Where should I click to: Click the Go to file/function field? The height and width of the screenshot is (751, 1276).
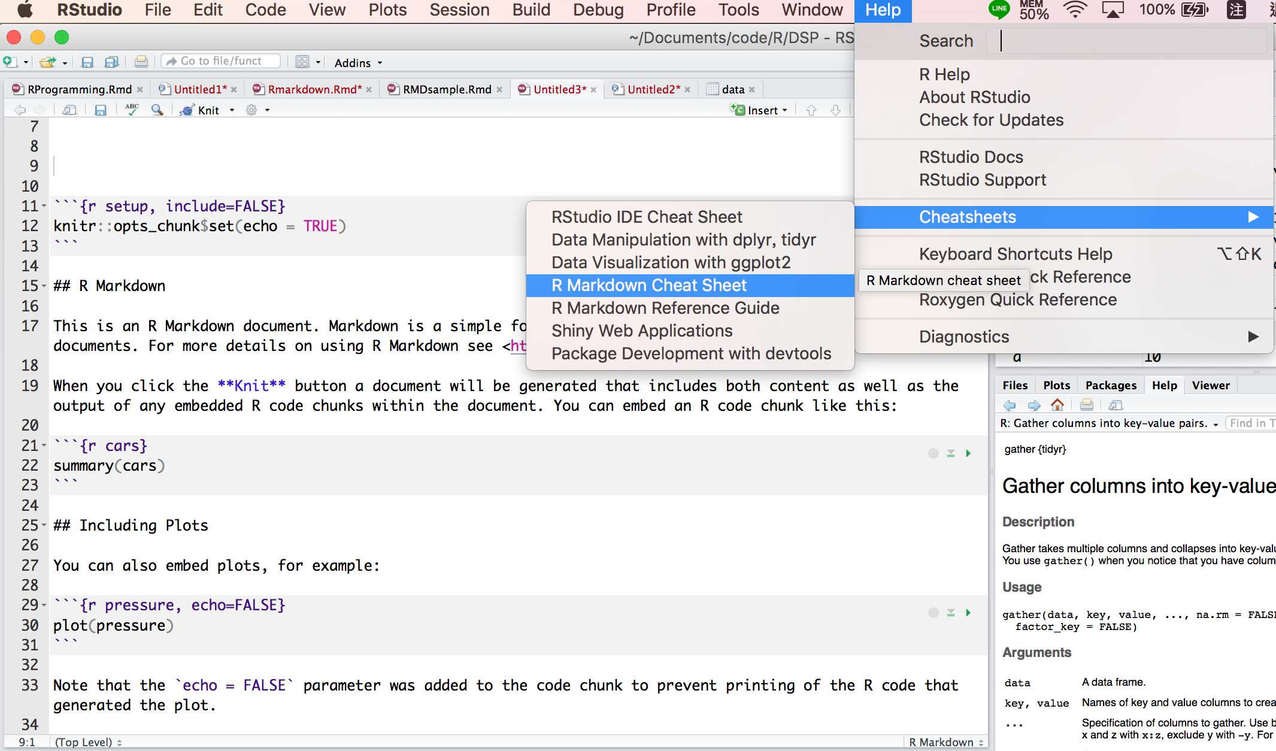(222, 61)
